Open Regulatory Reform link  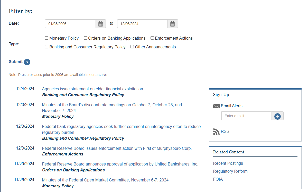click(x=230, y=171)
